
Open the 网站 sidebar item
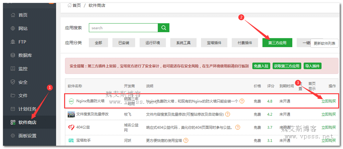click(29, 28)
